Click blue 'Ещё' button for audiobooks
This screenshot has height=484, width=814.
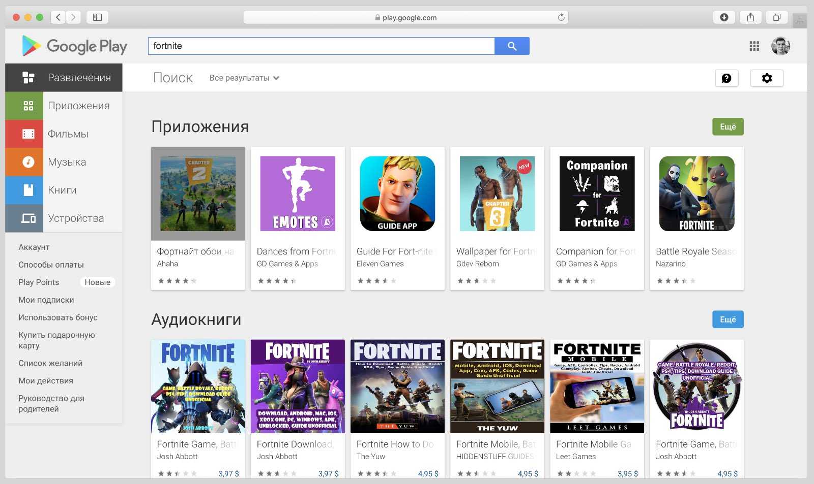coord(728,319)
